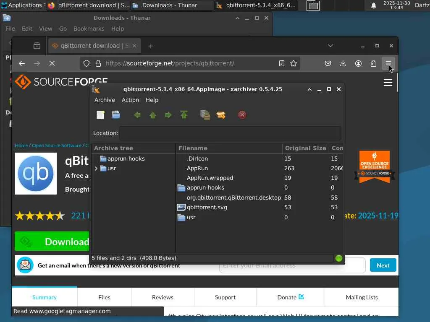Click Next button for email signup
Screen dimensions: 430x322
click(x=383, y=265)
